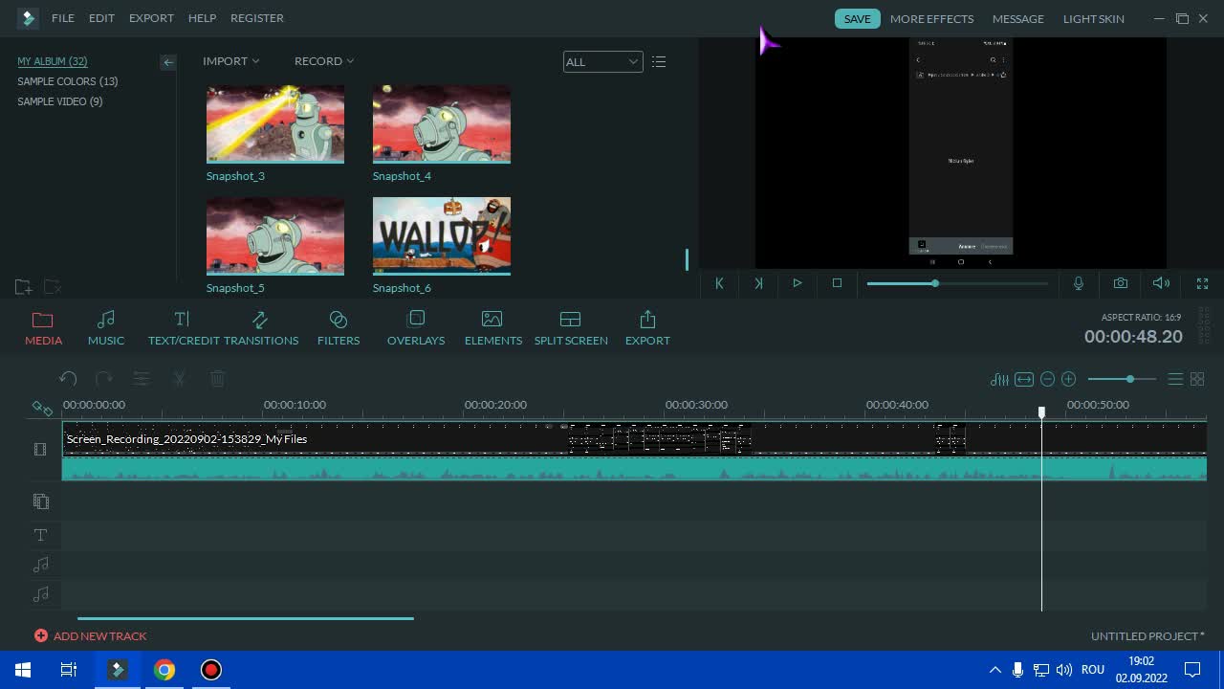Image resolution: width=1224 pixels, height=689 pixels.
Task: Expand the IMPORT dropdown
Action: click(x=230, y=61)
